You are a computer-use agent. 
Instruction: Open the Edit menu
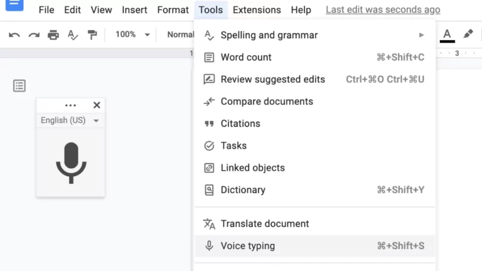(x=72, y=10)
